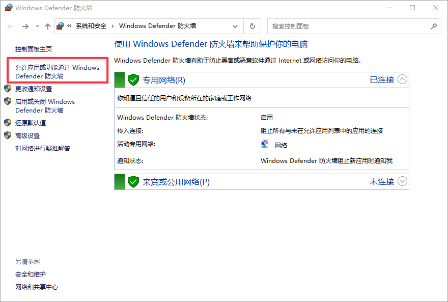
Task: Click the green shield icon for 专用网络
Action: click(133, 80)
